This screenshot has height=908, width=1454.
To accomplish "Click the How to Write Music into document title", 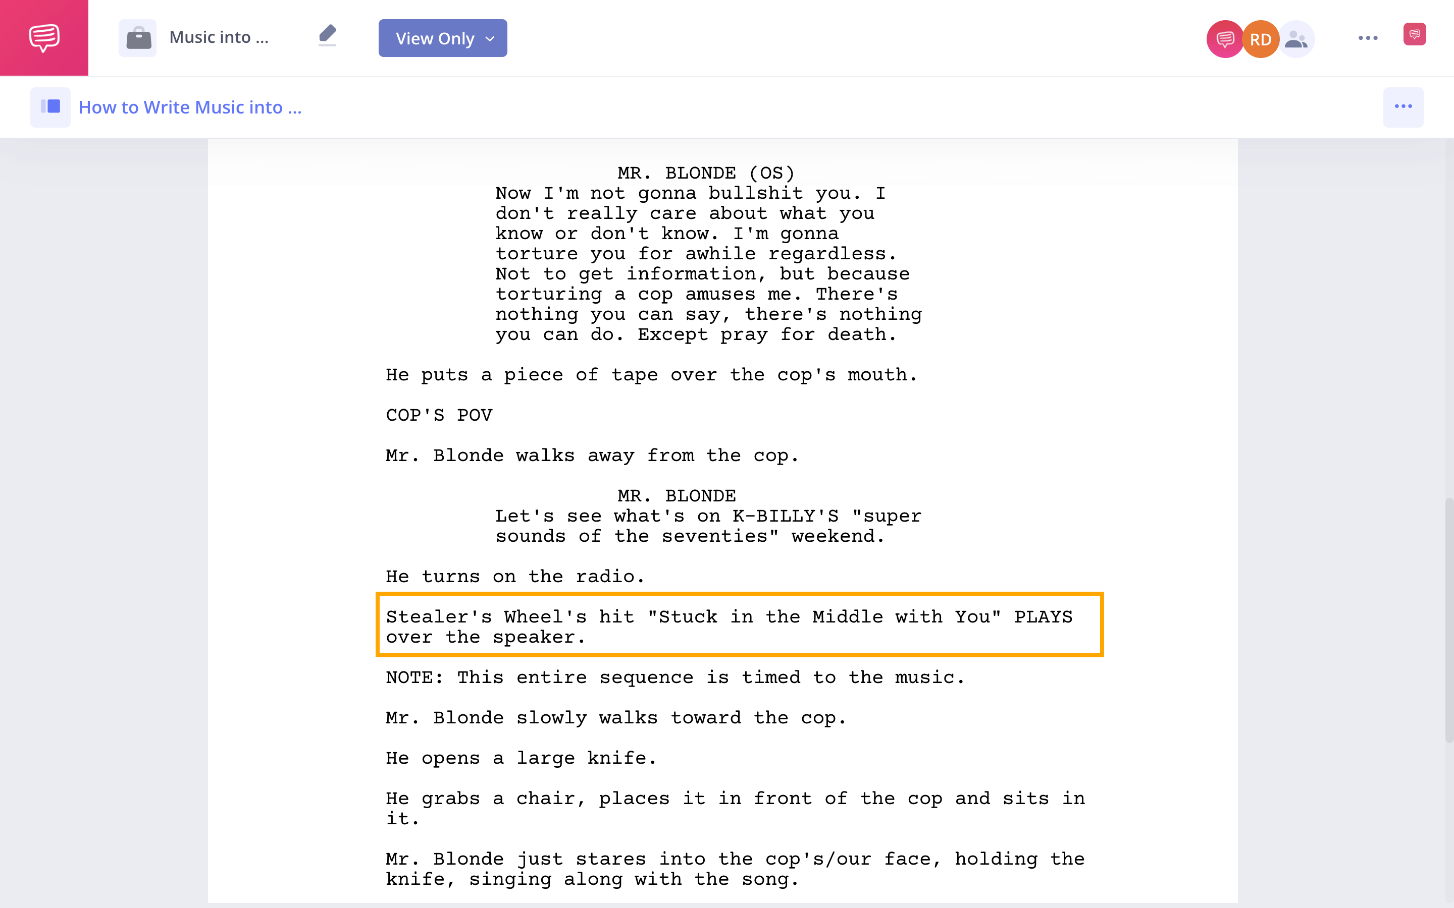I will 190,105.
